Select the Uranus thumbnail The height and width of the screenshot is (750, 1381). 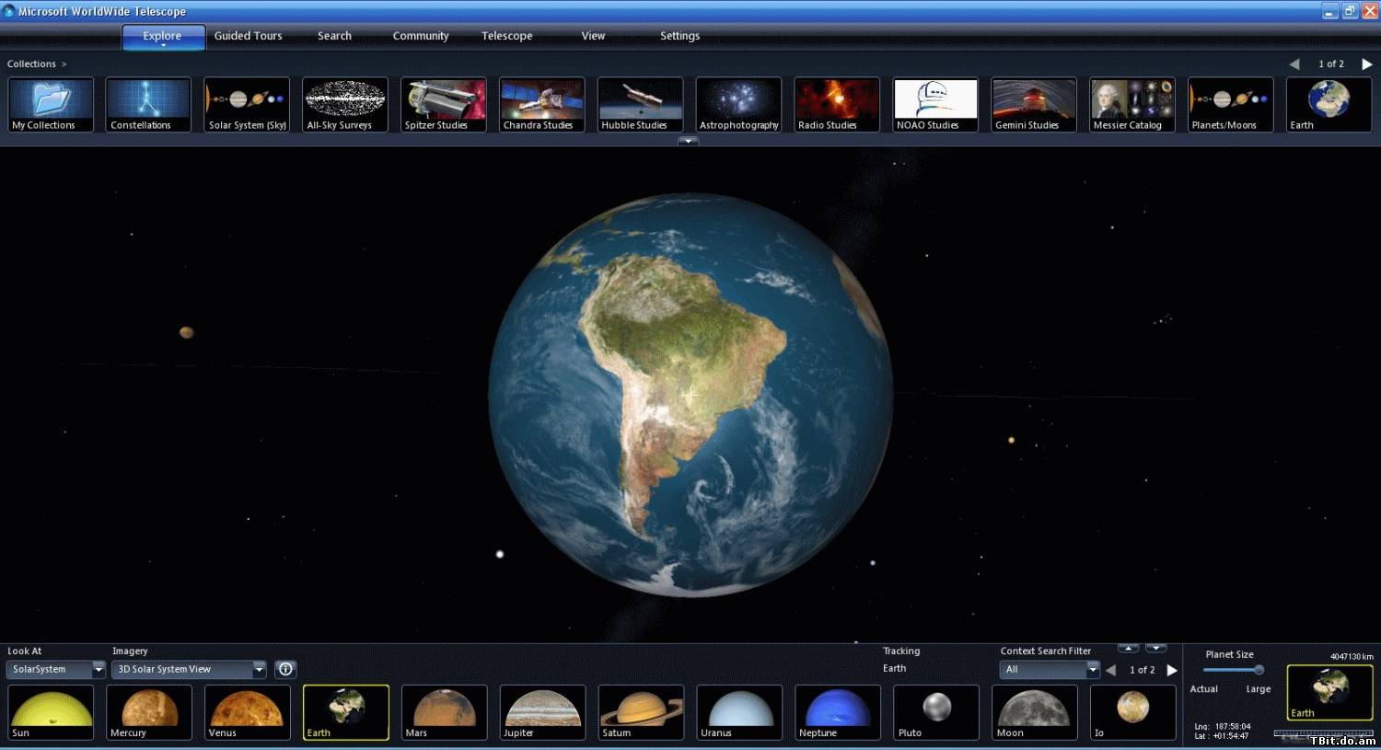point(740,712)
